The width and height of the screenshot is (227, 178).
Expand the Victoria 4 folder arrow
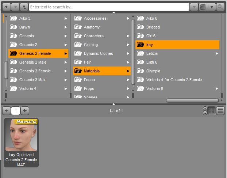coord(66,88)
